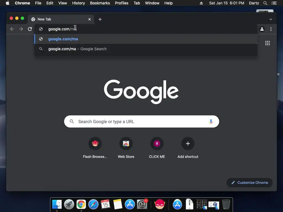Screen dimensions: 283x212
Task: Open the Edit menu
Action: [50, 3]
